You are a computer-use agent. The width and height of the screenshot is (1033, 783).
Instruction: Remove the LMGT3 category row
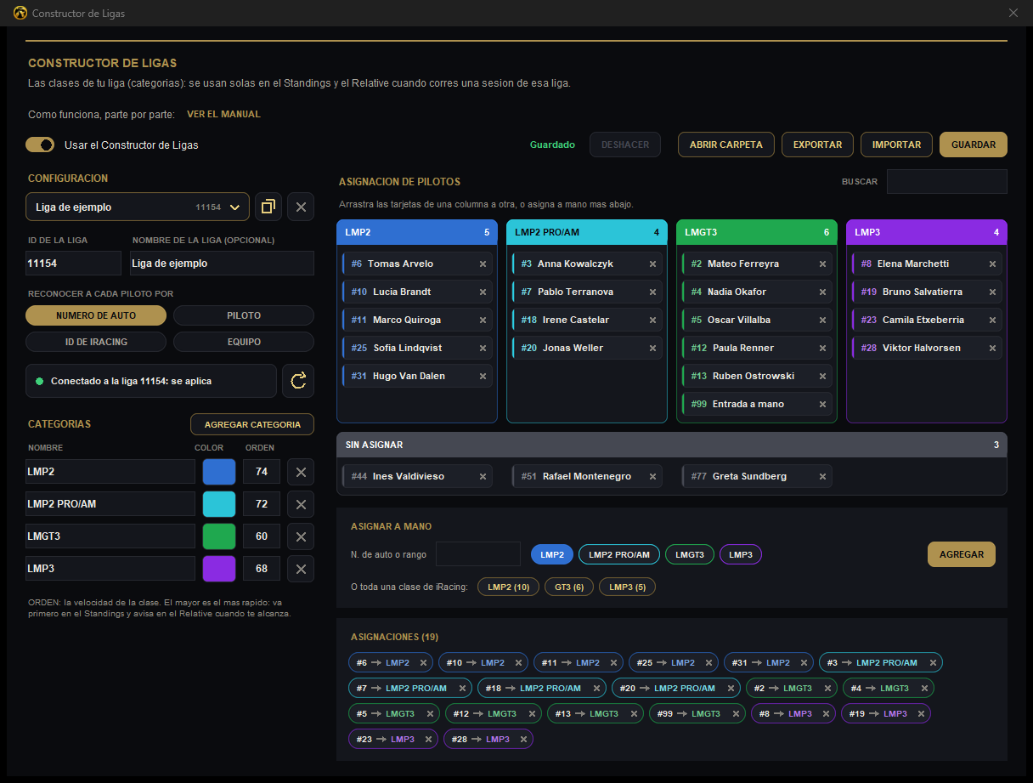(301, 536)
